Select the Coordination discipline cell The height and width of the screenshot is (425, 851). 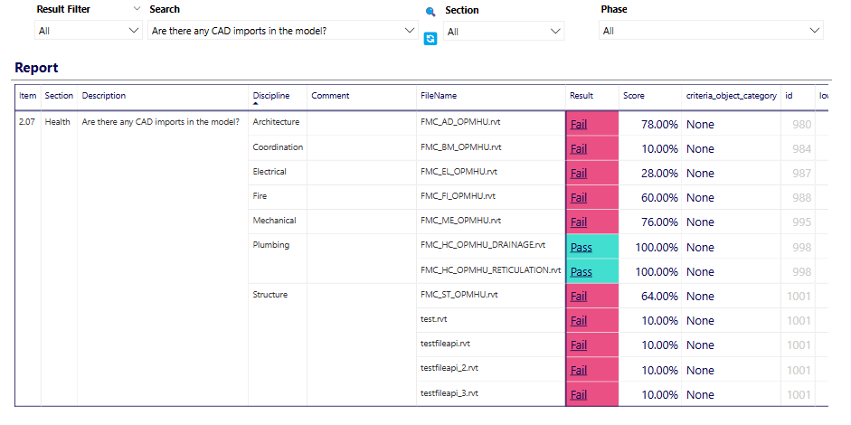point(278,147)
